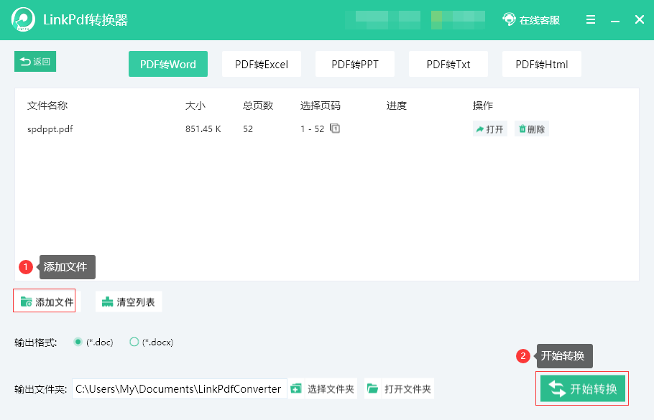Start conversion with 开始转换 button
This screenshot has height=420, width=654.
coord(583,388)
